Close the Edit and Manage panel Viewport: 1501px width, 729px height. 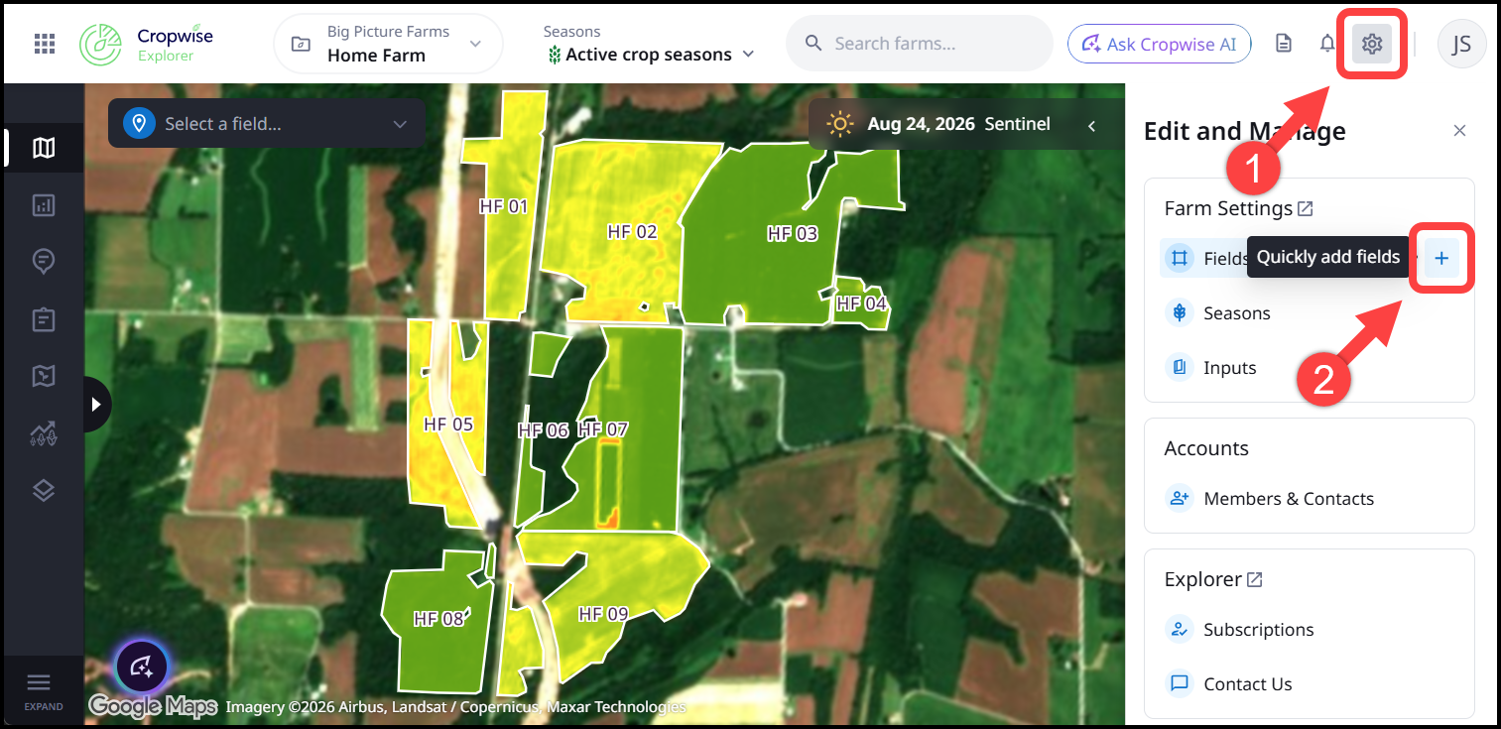tap(1459, 131)
